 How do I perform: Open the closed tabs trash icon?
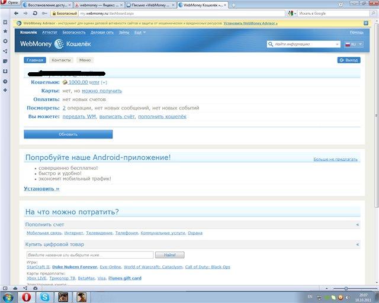(x=341, y=4)
